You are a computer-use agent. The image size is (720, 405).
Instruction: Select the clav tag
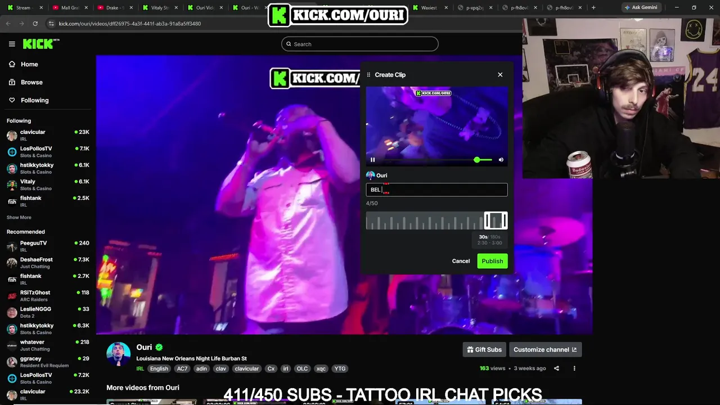(x=221, y=369)
